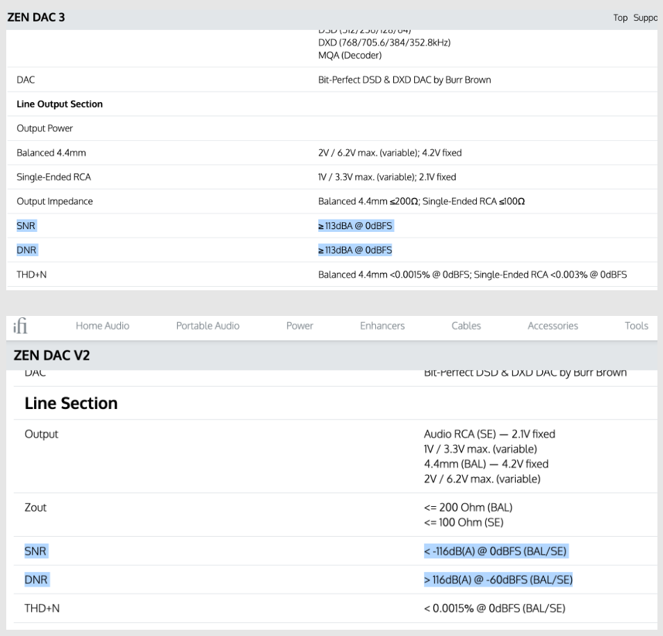Click '< -116dB(A) @ 0dBFS (BAL/SE)' value
Screen dimensions: 663x636
(x=496, y=551)
